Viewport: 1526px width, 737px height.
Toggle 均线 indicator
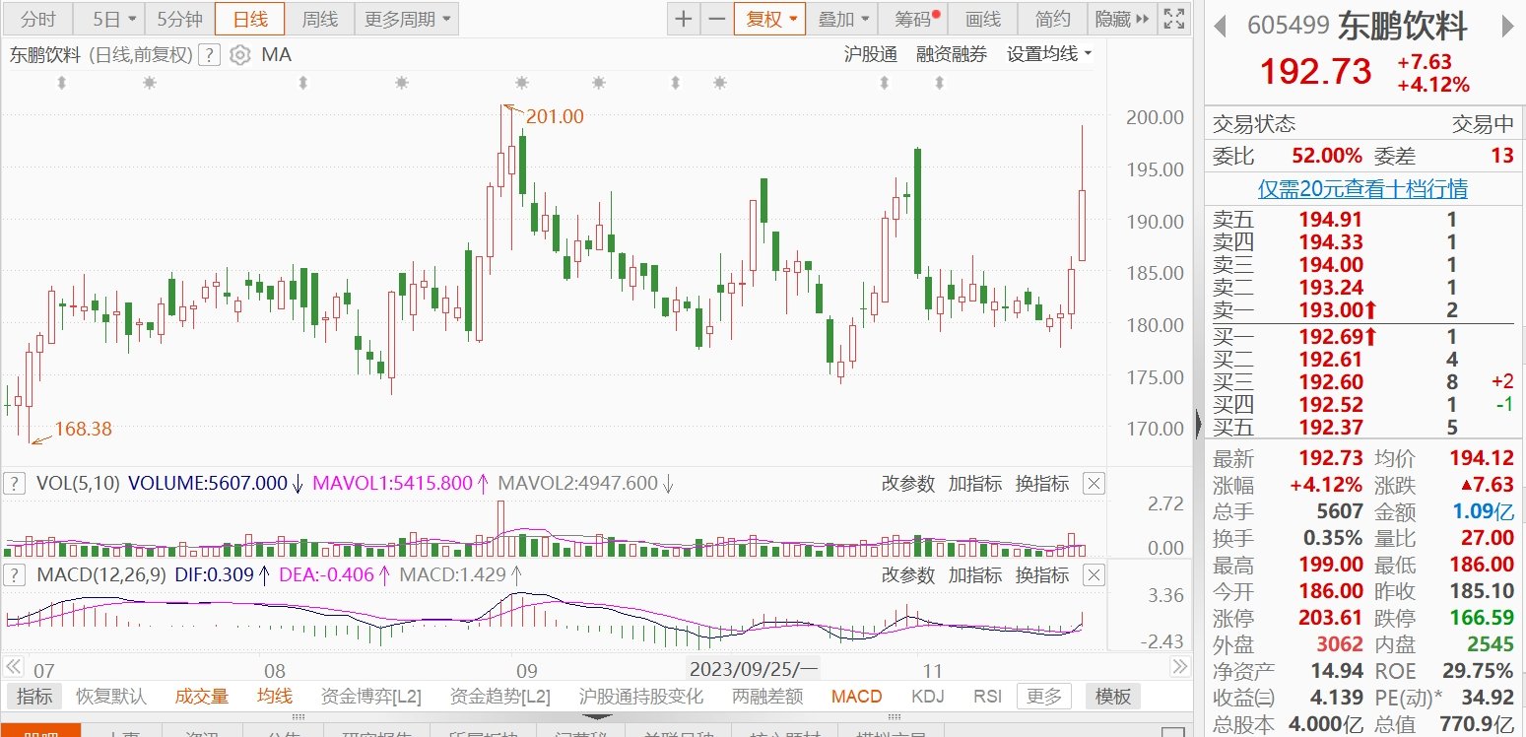click(275, 697)
